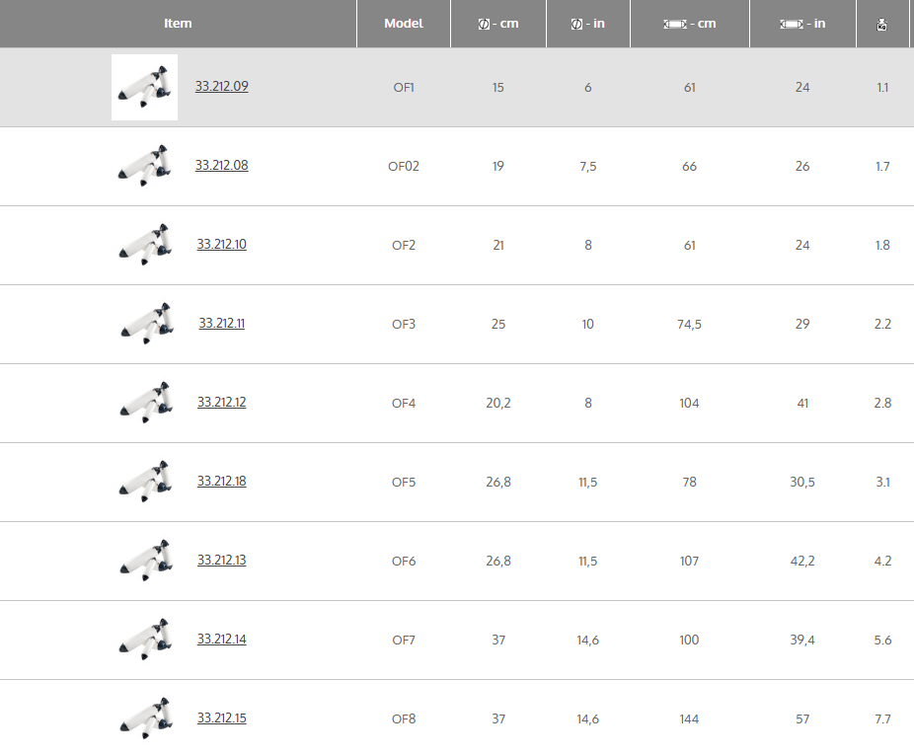Follow the 33.212.18 product link

click(x=221, y=482)
